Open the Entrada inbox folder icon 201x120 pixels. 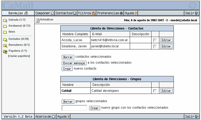[x=5, y=20]
